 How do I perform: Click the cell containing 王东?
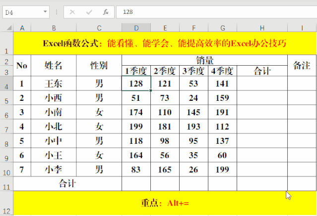point(54,84)
